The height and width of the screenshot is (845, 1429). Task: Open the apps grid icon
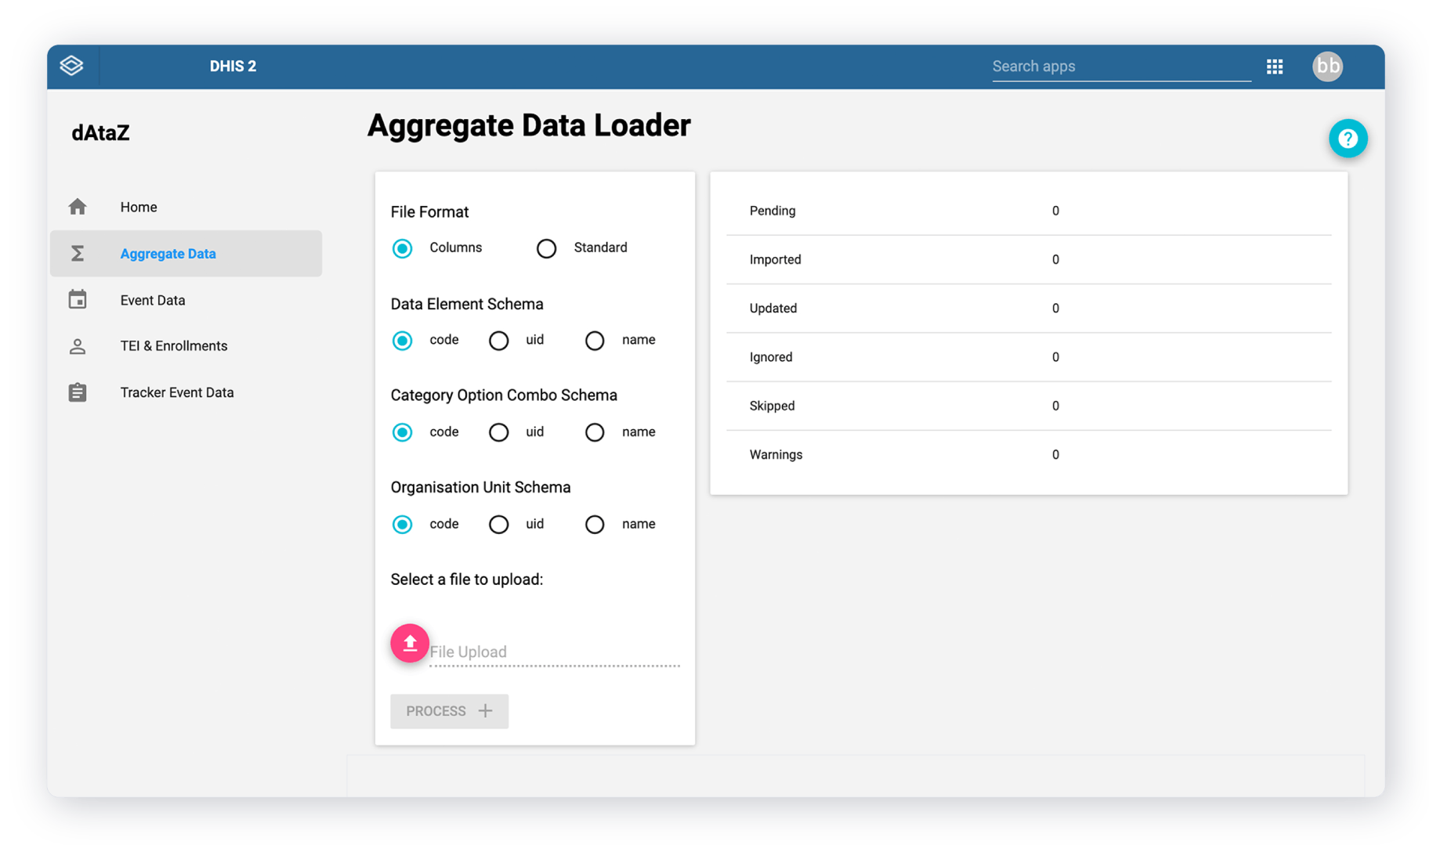pos(1275,66)
